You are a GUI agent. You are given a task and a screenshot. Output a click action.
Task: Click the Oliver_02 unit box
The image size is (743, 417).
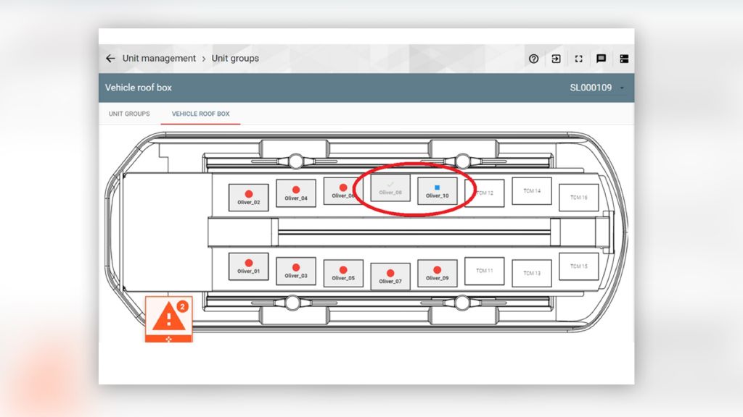point(248,198)
